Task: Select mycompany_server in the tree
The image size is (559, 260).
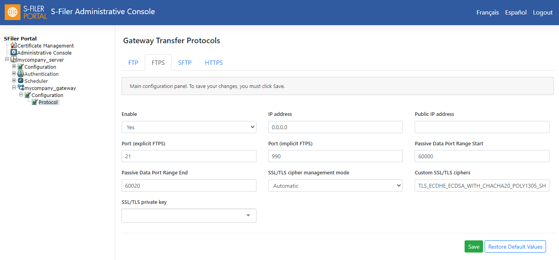Action: [41, 60]
